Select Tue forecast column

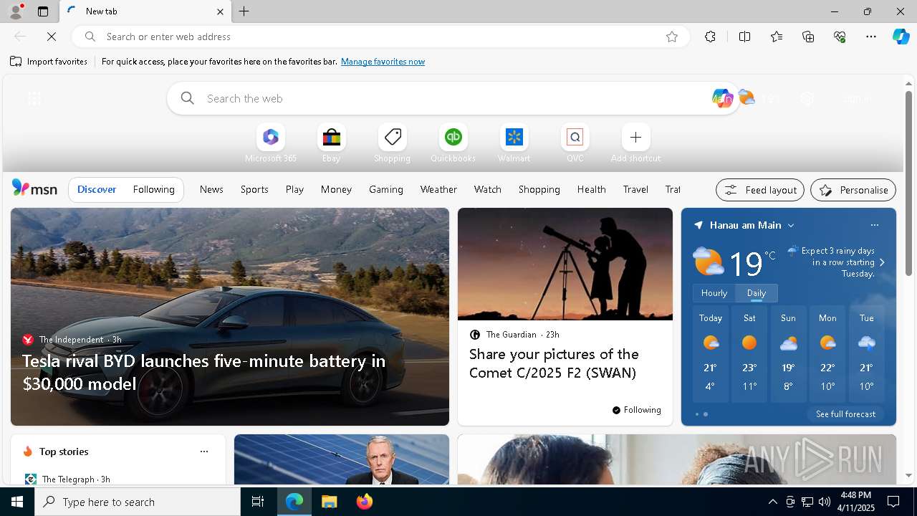(x=866, y=354)
